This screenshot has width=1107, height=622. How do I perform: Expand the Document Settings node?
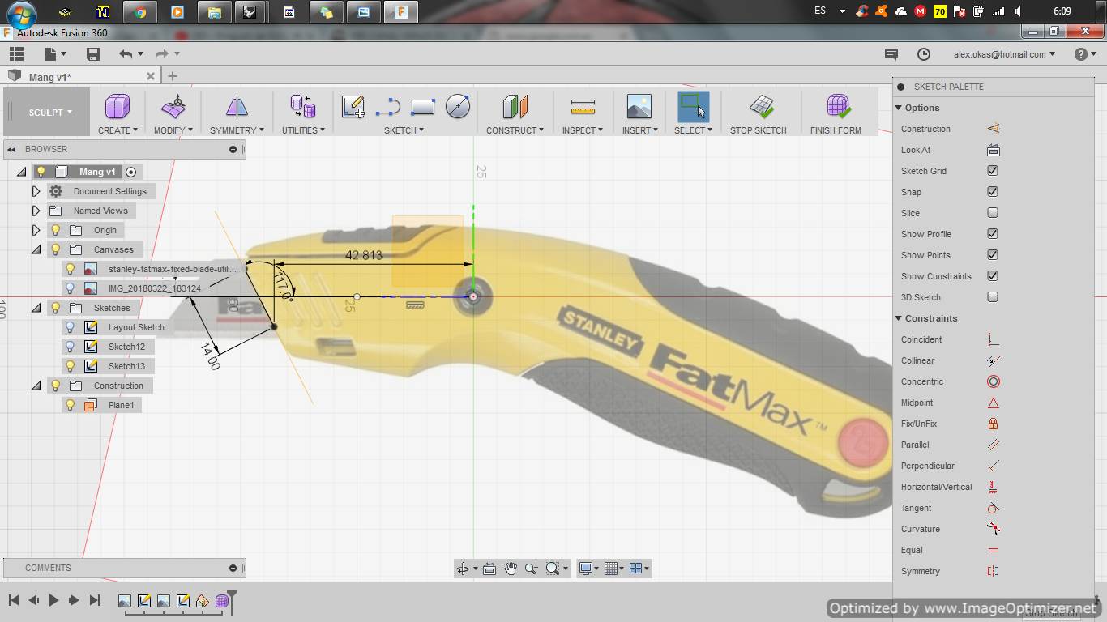coord(36,191)
